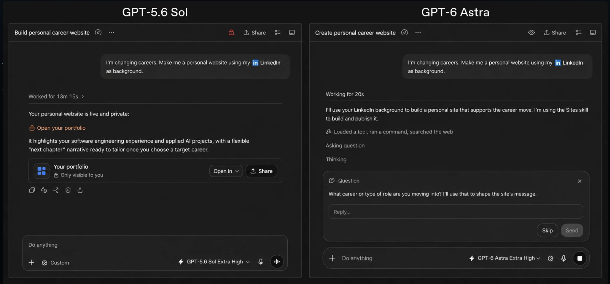Share the Create personal career website chat
The image size is (610, 284).
tap(555, 32)
